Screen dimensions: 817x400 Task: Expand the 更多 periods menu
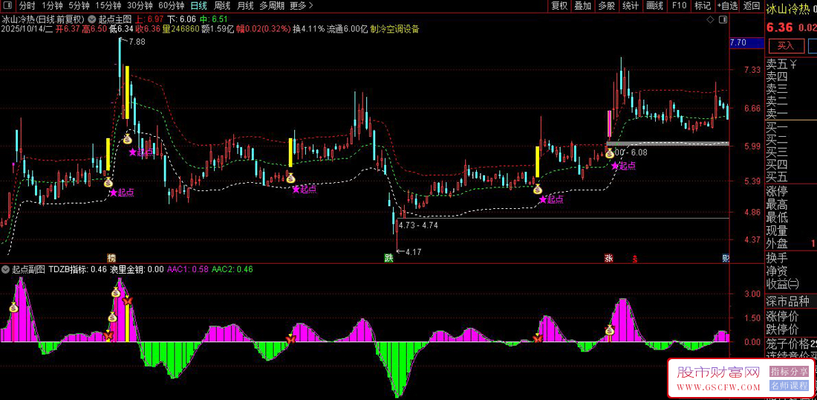(x=302, y=6)
